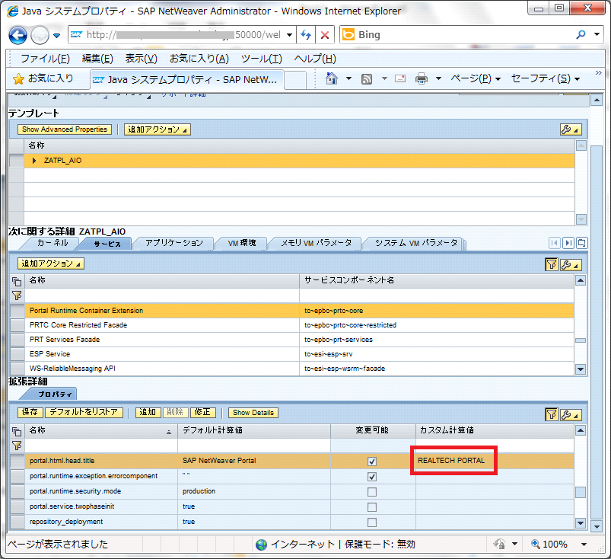The image size is (611, 559).
Task: Open the search provider dropdown arrow
Action: [597, 35]
